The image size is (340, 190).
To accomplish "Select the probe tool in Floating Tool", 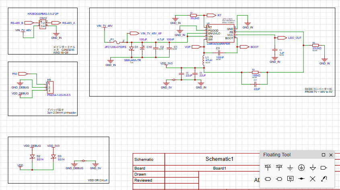I will (x=324, y=178).
